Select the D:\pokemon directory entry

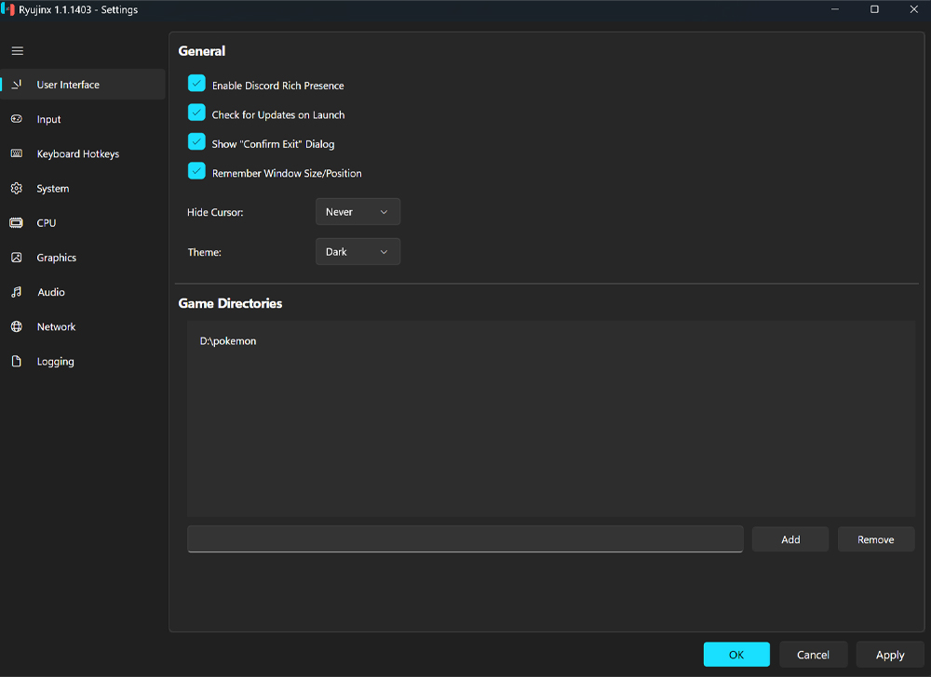[228, 341]
